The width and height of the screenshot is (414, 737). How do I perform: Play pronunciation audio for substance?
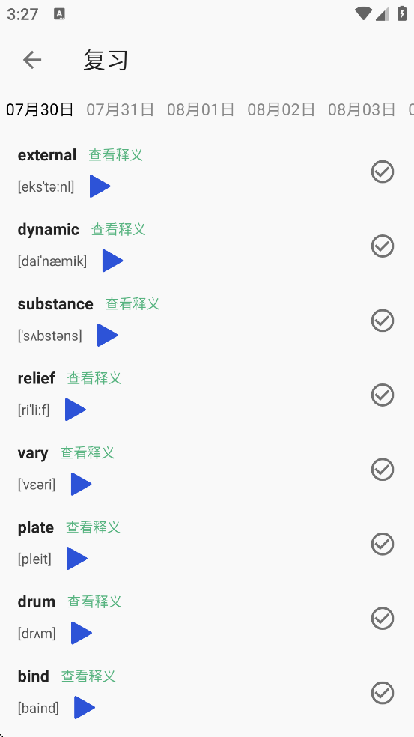tap(107, 335)
